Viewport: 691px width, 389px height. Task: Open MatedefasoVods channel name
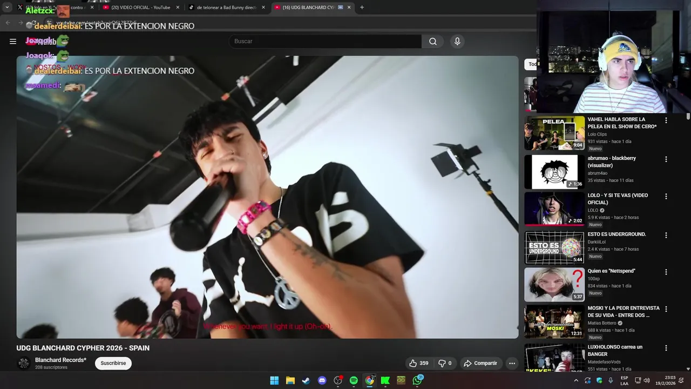[604, 362]
